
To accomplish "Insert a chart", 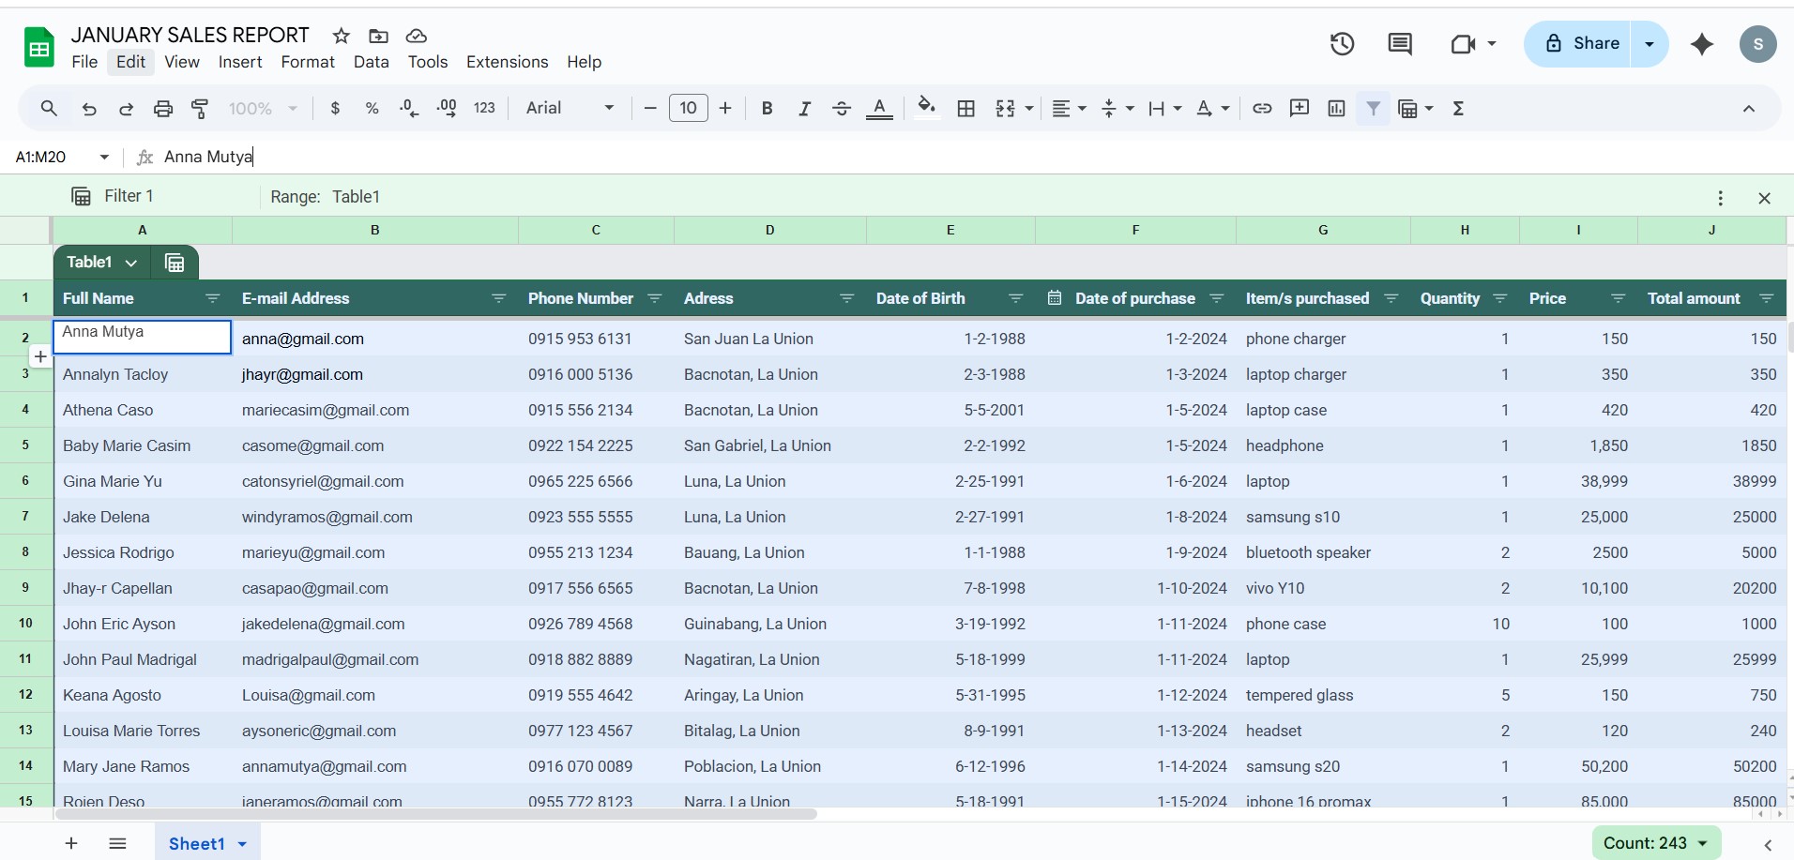I will (x=1337, y=109).
